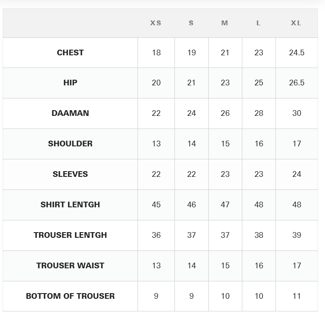Screen dimensions: 325x321
Task: Select the XL size column header
Action: coord(296,23)
